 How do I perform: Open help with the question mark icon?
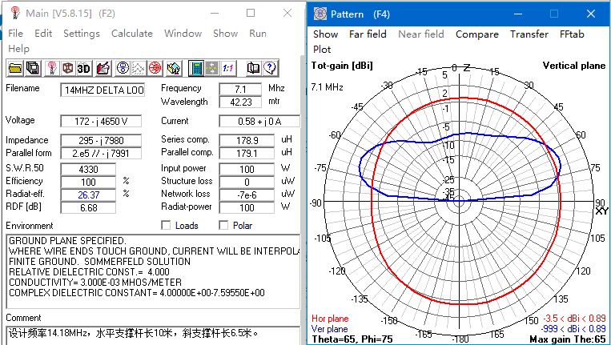coord(269,68)
